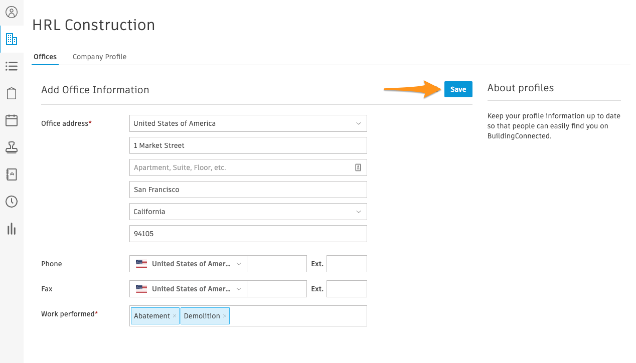This screenshot has width=636, height=363.
Task: Select the company building sidebar icon
Action: click(x=12, y=39)
